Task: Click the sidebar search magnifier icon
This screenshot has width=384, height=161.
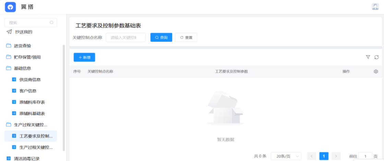Action: 51,23
